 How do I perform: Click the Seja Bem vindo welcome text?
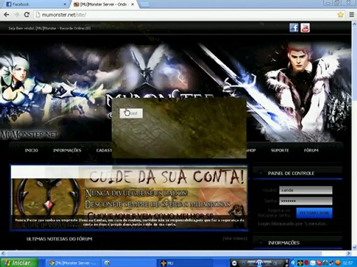[49, 29]
